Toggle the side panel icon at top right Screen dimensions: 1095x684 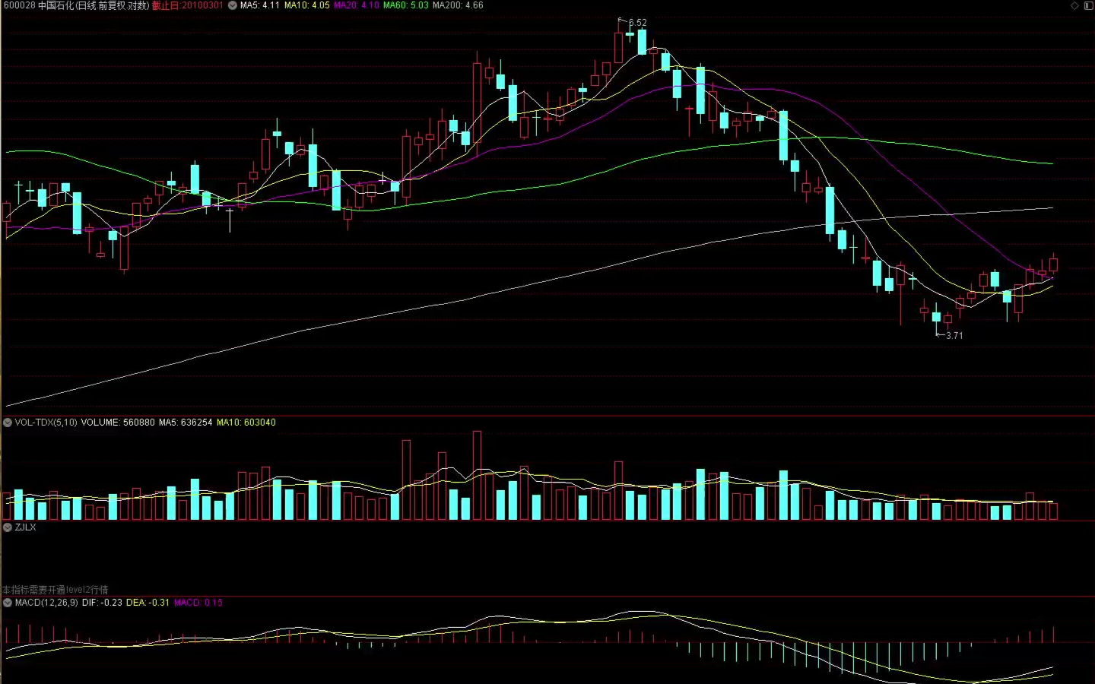click(1087, 5)
